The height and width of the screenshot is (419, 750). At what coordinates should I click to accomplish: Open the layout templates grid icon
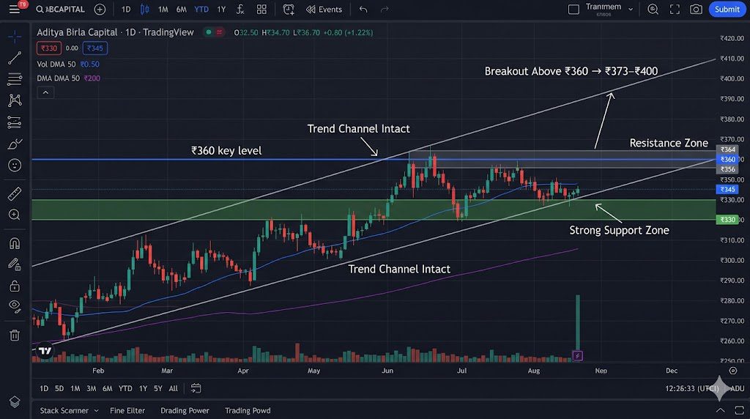pyautogui.click(x=261, y=9)
